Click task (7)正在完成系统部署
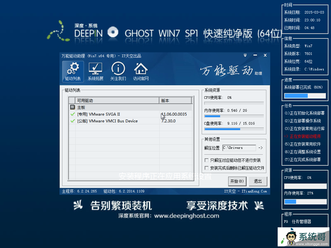This screenshot has width=331, height=248. click(303, 160)
